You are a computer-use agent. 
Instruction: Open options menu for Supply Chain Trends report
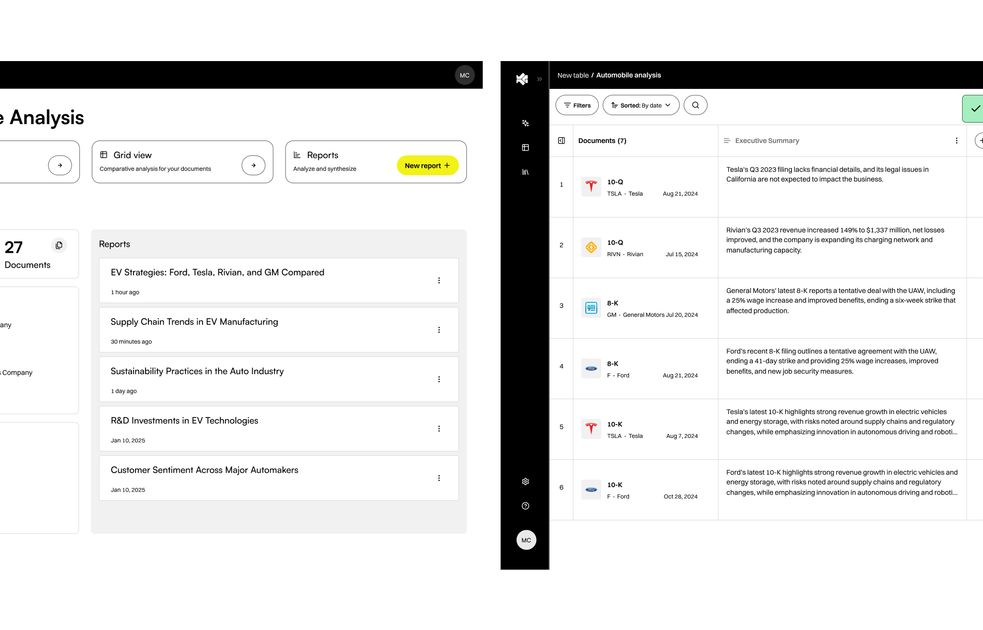pyautogui.click(x=439, y=329)
